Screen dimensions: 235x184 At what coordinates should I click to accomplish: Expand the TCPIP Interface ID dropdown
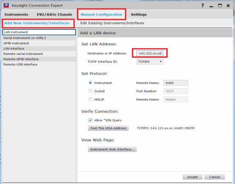click(150, 62)
